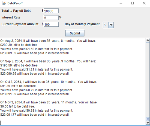Focus the Interest Rate input field
The width and height of the screenshot is (150, 126).
click(51, 18)
